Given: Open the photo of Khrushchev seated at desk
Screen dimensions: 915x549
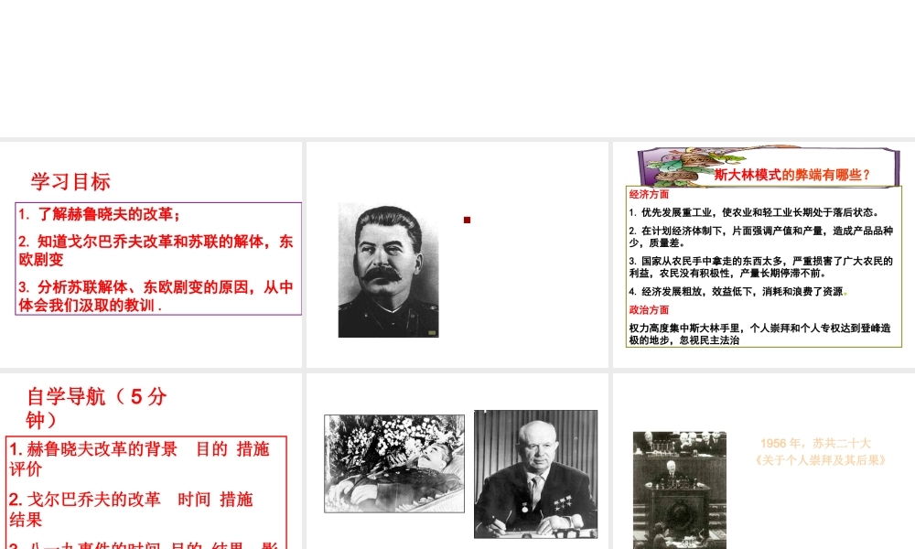Looking at the screenshot, I should click(x=535, y=474).
